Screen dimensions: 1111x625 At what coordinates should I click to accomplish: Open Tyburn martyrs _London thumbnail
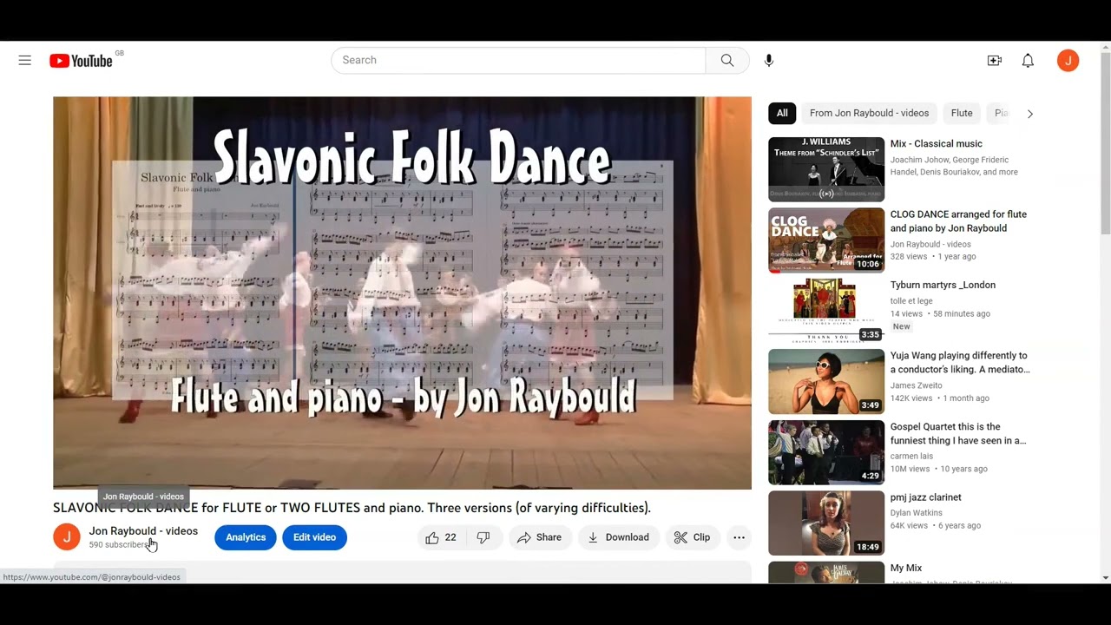coord(826,311)
